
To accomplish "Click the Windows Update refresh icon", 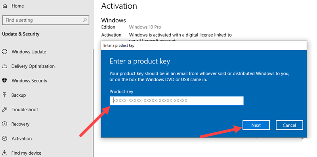I will tap(4, 52).
